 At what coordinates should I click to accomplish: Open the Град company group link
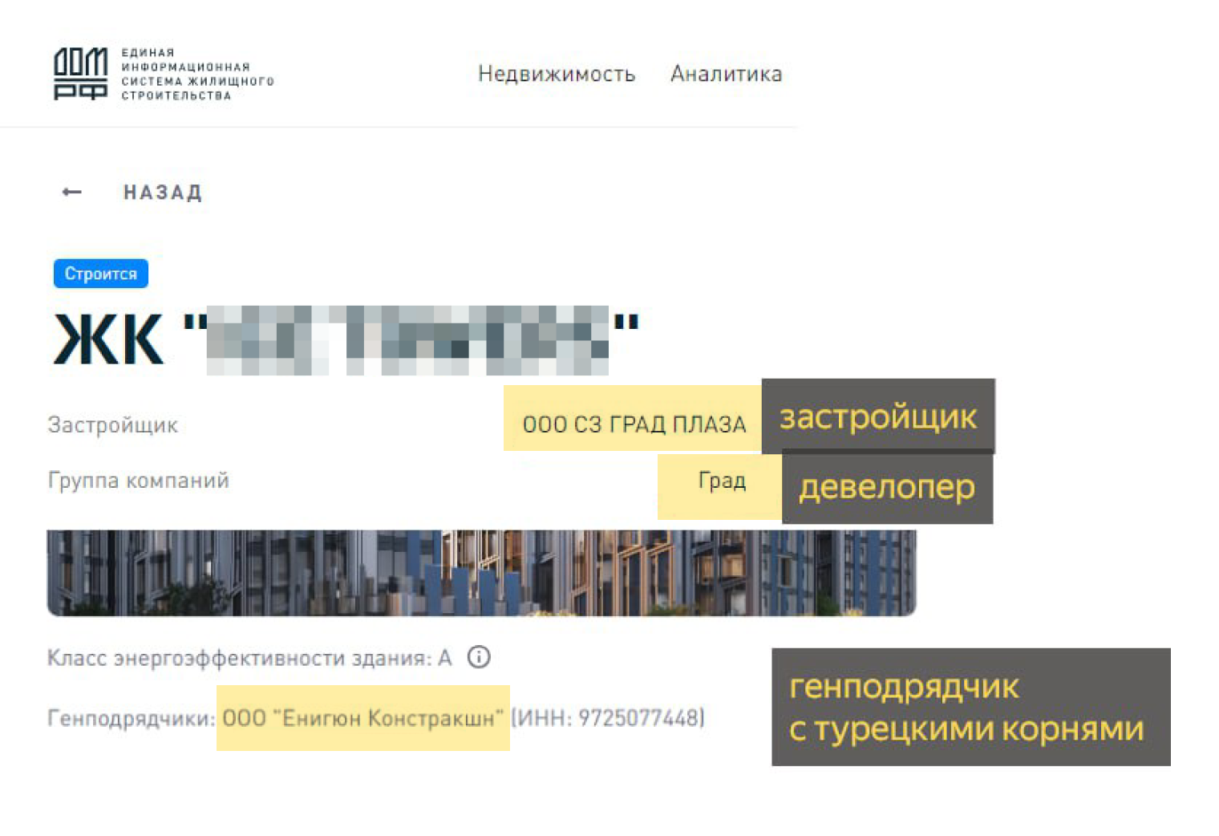click(722, 481)
